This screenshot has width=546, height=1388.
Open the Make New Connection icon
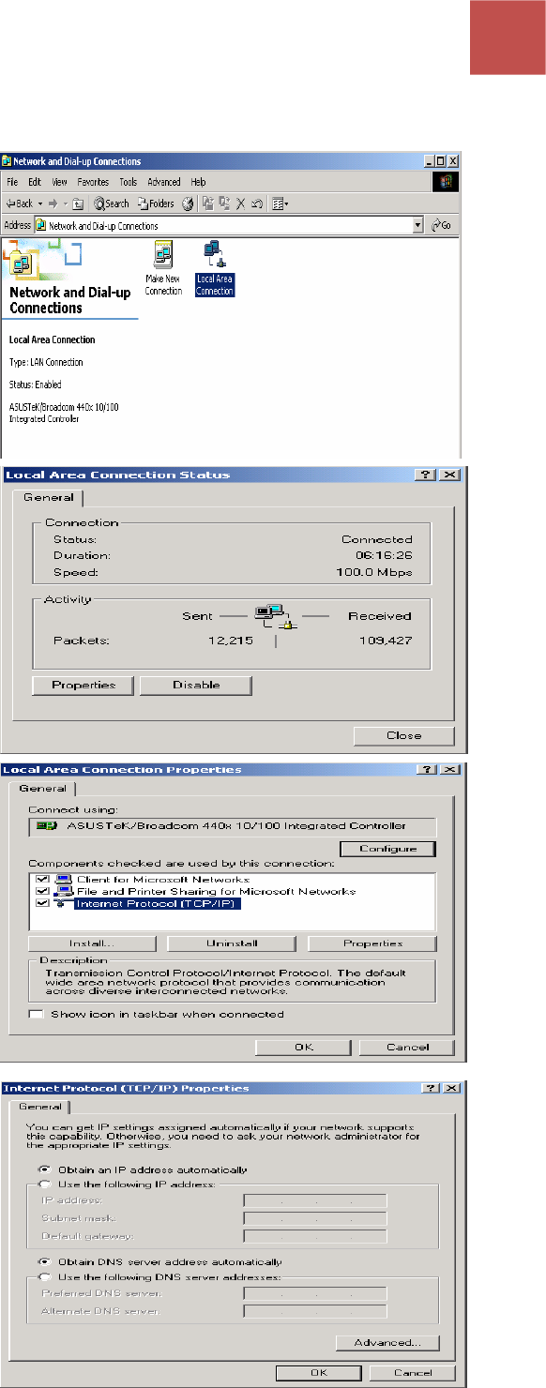[x=163, y=267]
